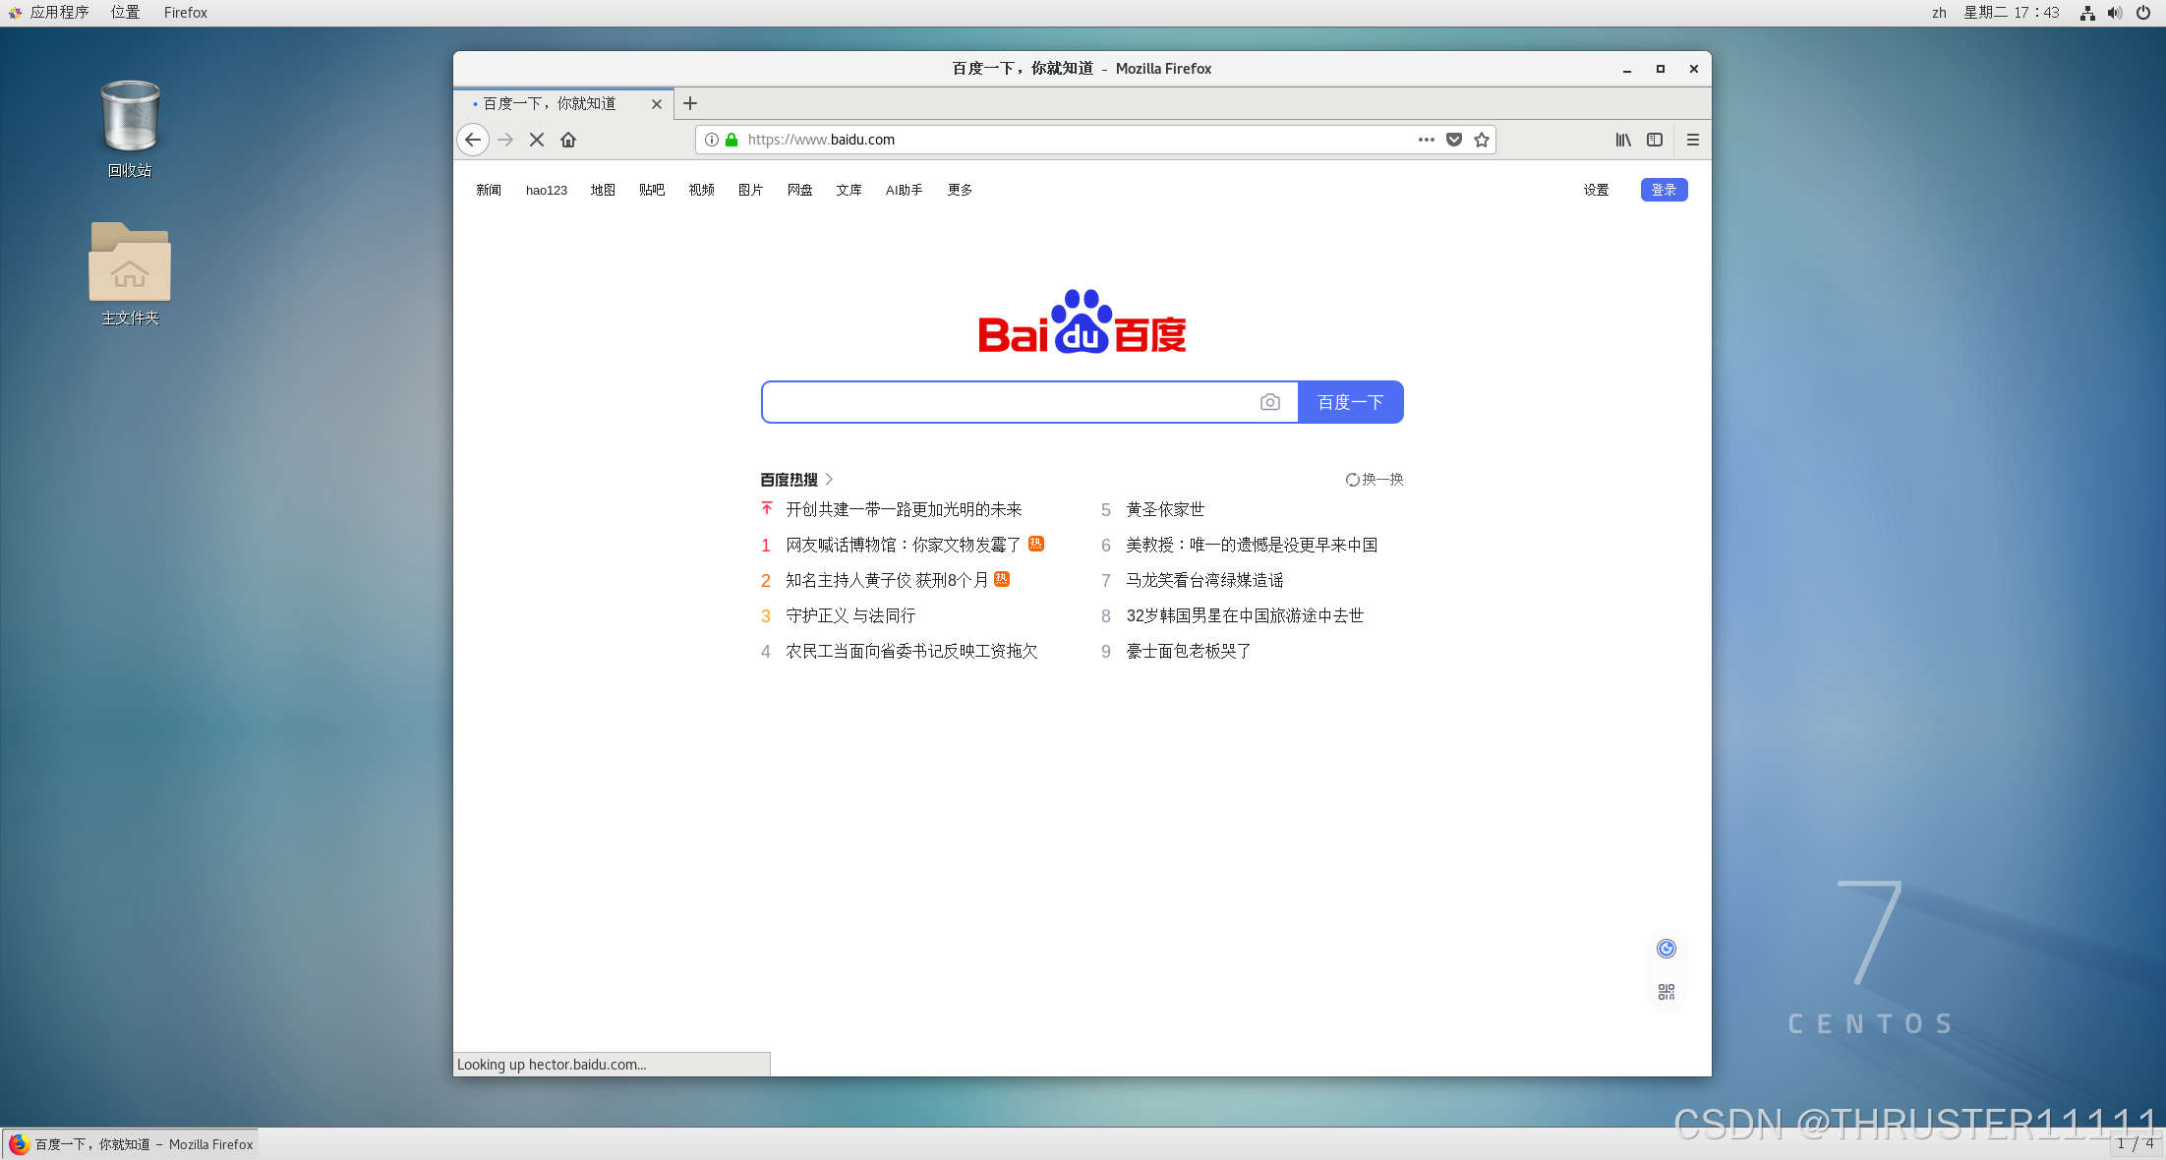Expand 百度热搜 with the chevron arrow
Viewport: 2166px width, 1160px height.
click(830, 480)
